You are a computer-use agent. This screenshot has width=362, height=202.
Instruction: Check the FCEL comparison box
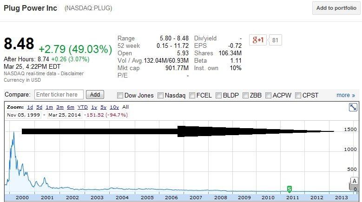pyautogui.click(x=193, y=96)
